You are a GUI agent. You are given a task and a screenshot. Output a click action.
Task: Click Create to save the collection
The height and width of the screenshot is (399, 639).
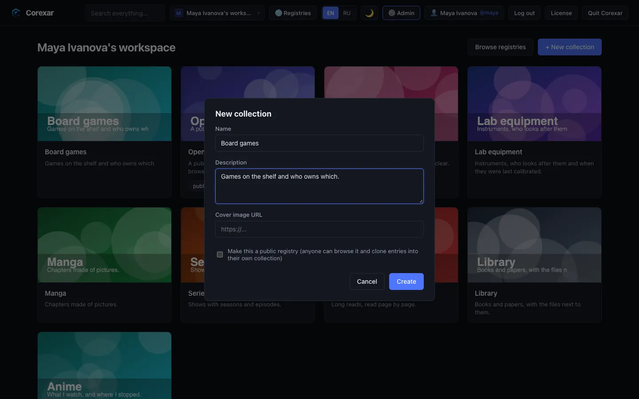pos(406,282)
